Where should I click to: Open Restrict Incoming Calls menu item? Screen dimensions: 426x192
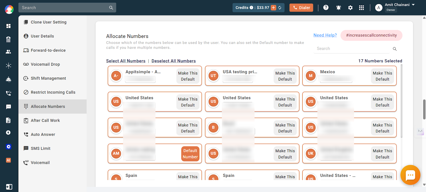[x=52, y=92]
